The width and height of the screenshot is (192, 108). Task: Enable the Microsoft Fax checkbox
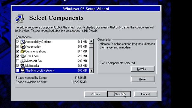point(18,61)
